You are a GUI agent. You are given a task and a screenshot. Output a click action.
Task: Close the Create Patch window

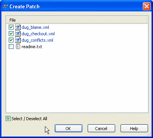click(147, 6)
